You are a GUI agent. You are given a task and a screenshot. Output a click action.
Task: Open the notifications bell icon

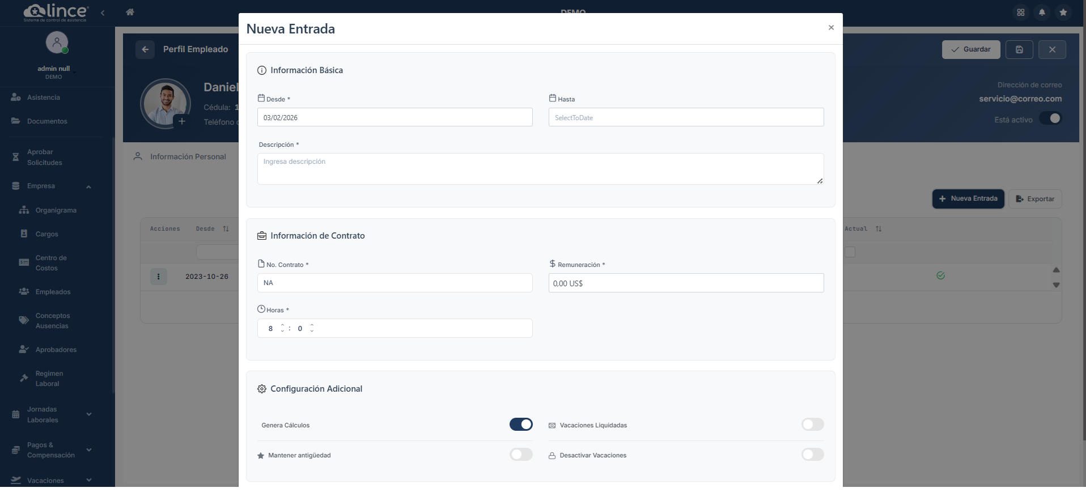click(x=1042, y=12)
